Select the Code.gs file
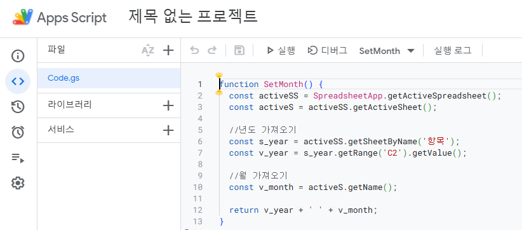This screenshot has height=230, width=522. click(x=109, y=78)
